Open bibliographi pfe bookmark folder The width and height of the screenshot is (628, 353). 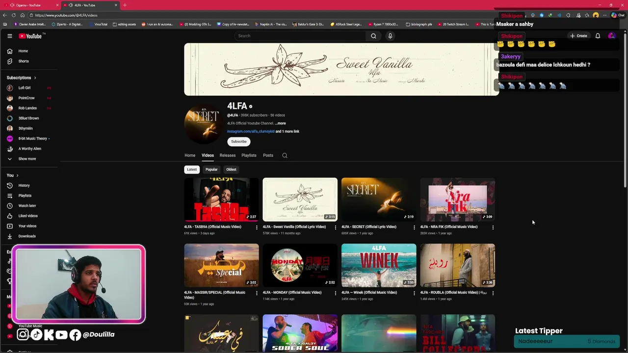(x=419, y=24)
